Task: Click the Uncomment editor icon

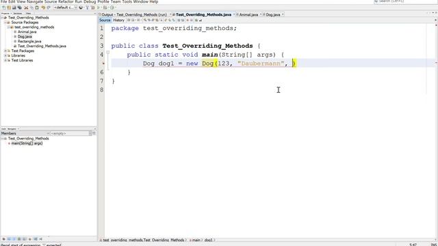Action: point(201,20)
